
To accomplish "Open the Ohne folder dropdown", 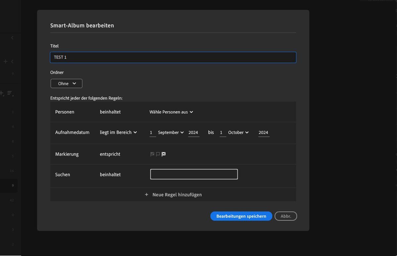I will [x=66, y=83].
